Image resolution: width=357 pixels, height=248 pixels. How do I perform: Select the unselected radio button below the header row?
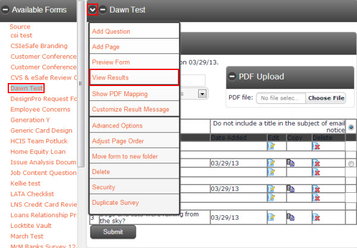[351, 163]
